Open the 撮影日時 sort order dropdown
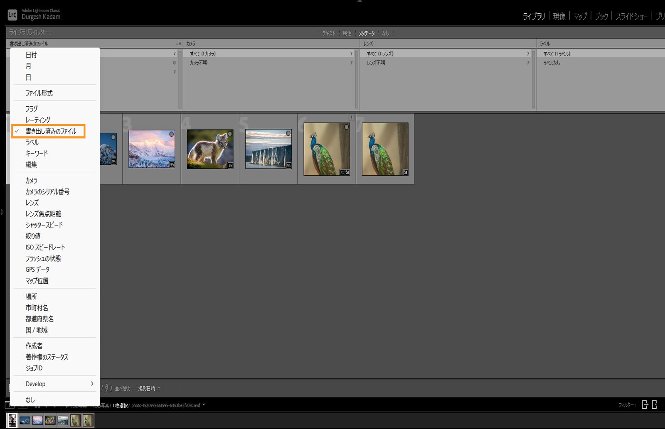 coord(149,388)
